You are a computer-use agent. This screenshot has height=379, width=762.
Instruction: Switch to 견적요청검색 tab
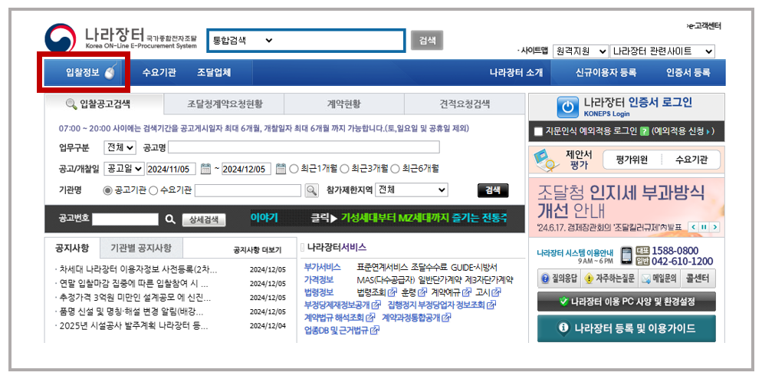click(465, 104)
